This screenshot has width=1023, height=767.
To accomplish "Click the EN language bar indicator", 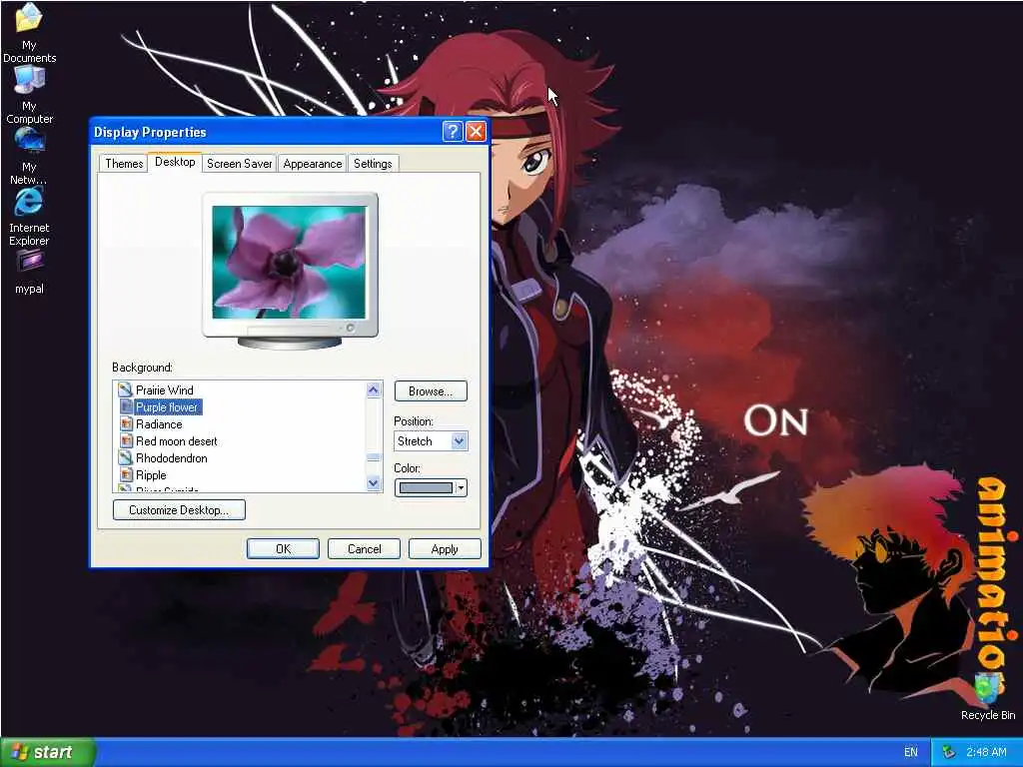I will 911,752.
